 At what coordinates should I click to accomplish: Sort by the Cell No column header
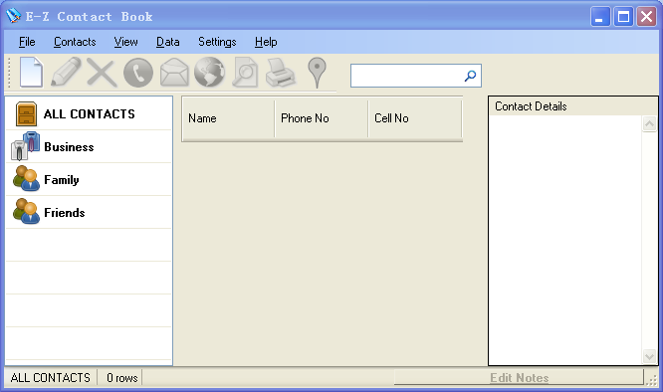[x=415, y=118]
